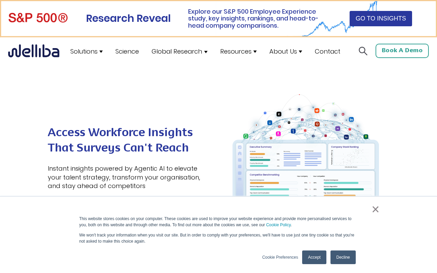Click the 'Access Workforce Insights' headline
437x273 pixels.
[120, 140]
